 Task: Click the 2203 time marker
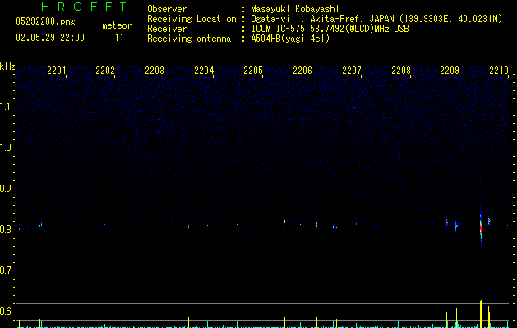tap(155, 71)
